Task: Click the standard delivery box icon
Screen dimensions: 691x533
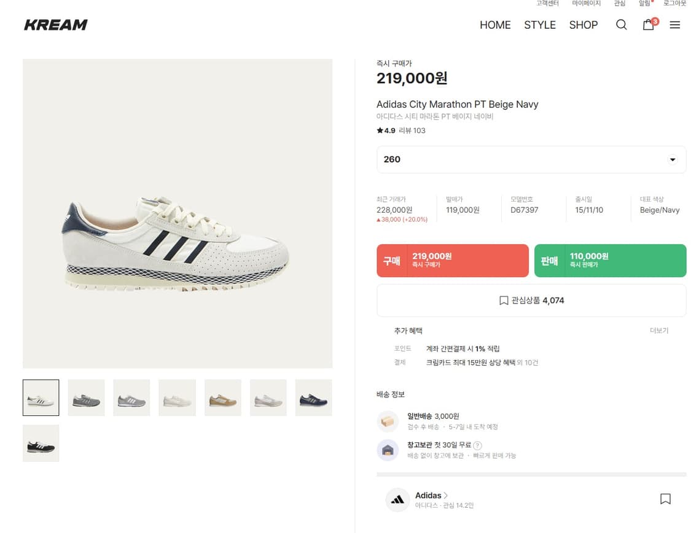Action: coord(388,421)
